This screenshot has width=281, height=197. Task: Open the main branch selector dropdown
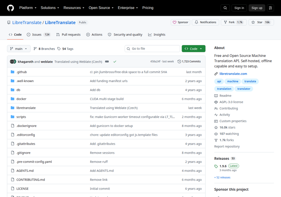(x=19, y=49)
